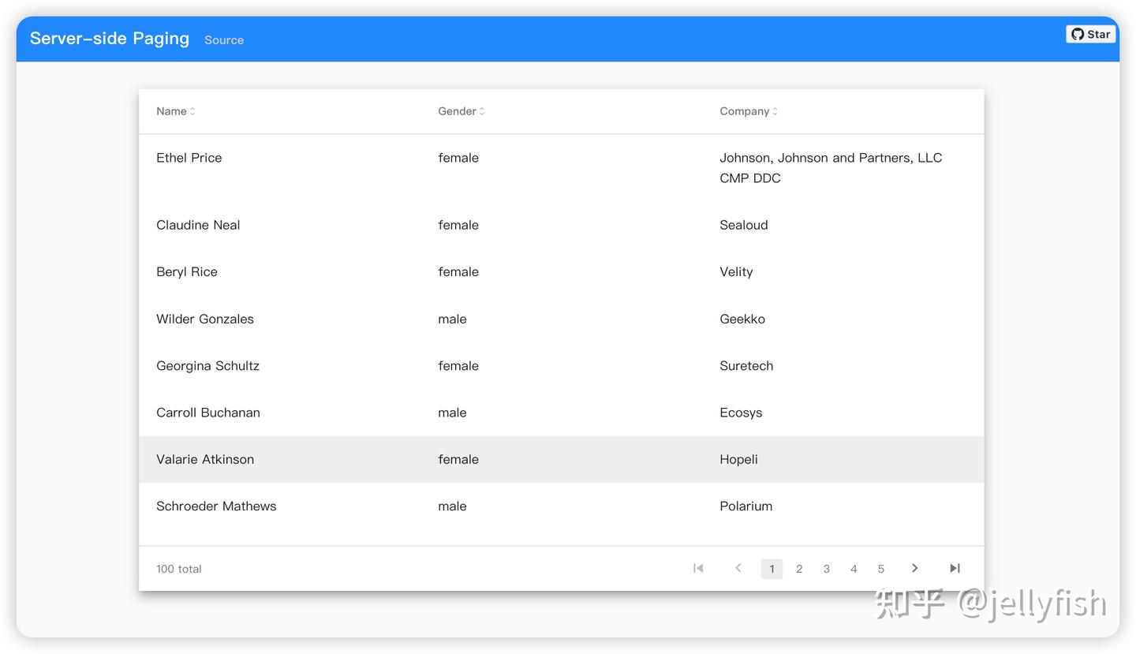Click the Wilder Gonzales name cell
Screen dimensions: 1136x654
click(205, 319)
